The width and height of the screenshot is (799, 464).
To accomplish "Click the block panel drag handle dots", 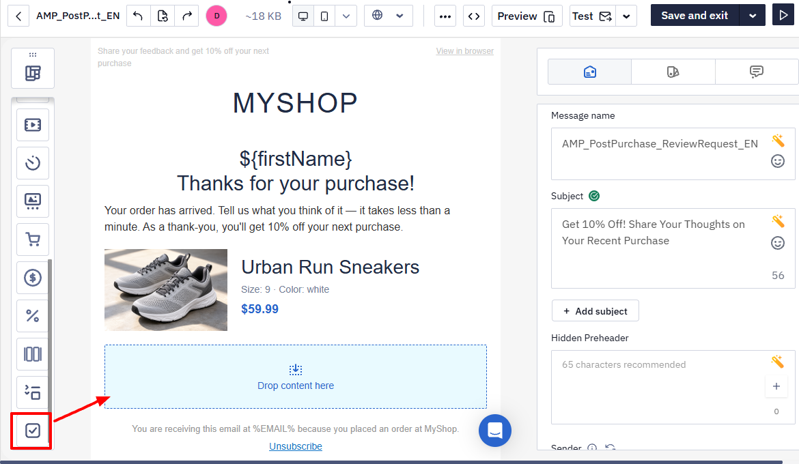I will [x=33, y=55].
